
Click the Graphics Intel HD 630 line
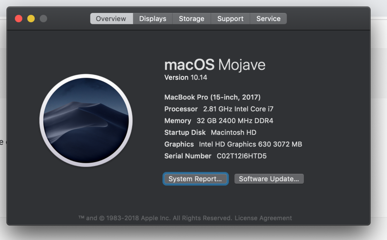click(233, 144)
